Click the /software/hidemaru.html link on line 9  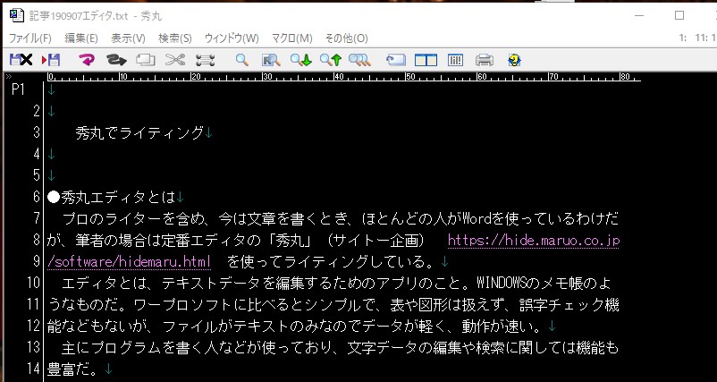click(129, 261)
